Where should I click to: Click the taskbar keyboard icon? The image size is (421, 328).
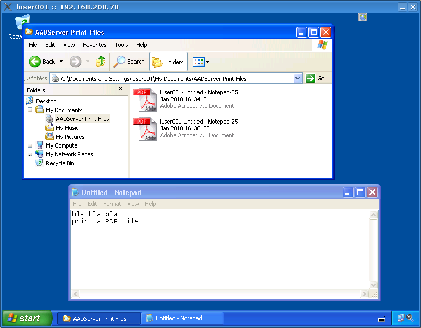click(x=381, y=319)
